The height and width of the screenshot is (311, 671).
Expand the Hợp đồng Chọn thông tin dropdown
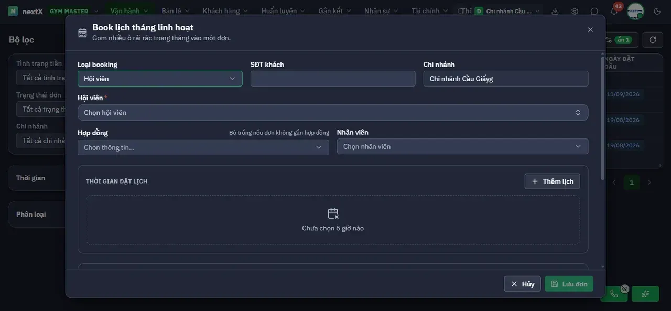(203, 147)
